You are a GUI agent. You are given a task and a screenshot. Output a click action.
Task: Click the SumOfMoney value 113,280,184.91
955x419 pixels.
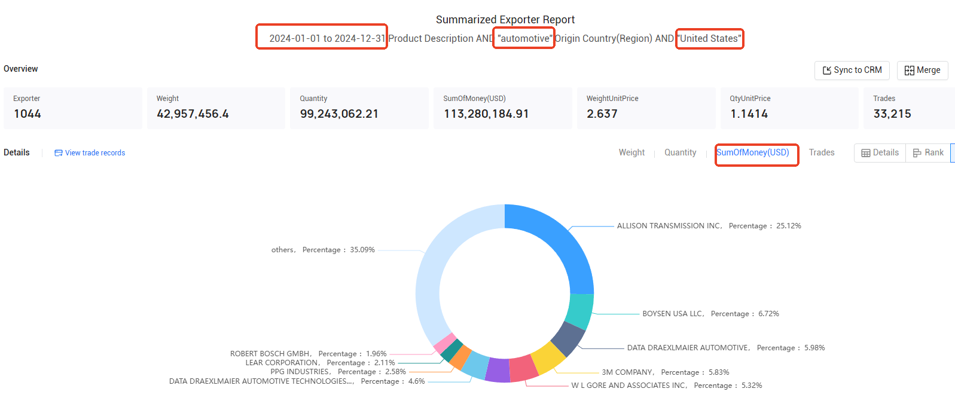click(486, 114)
